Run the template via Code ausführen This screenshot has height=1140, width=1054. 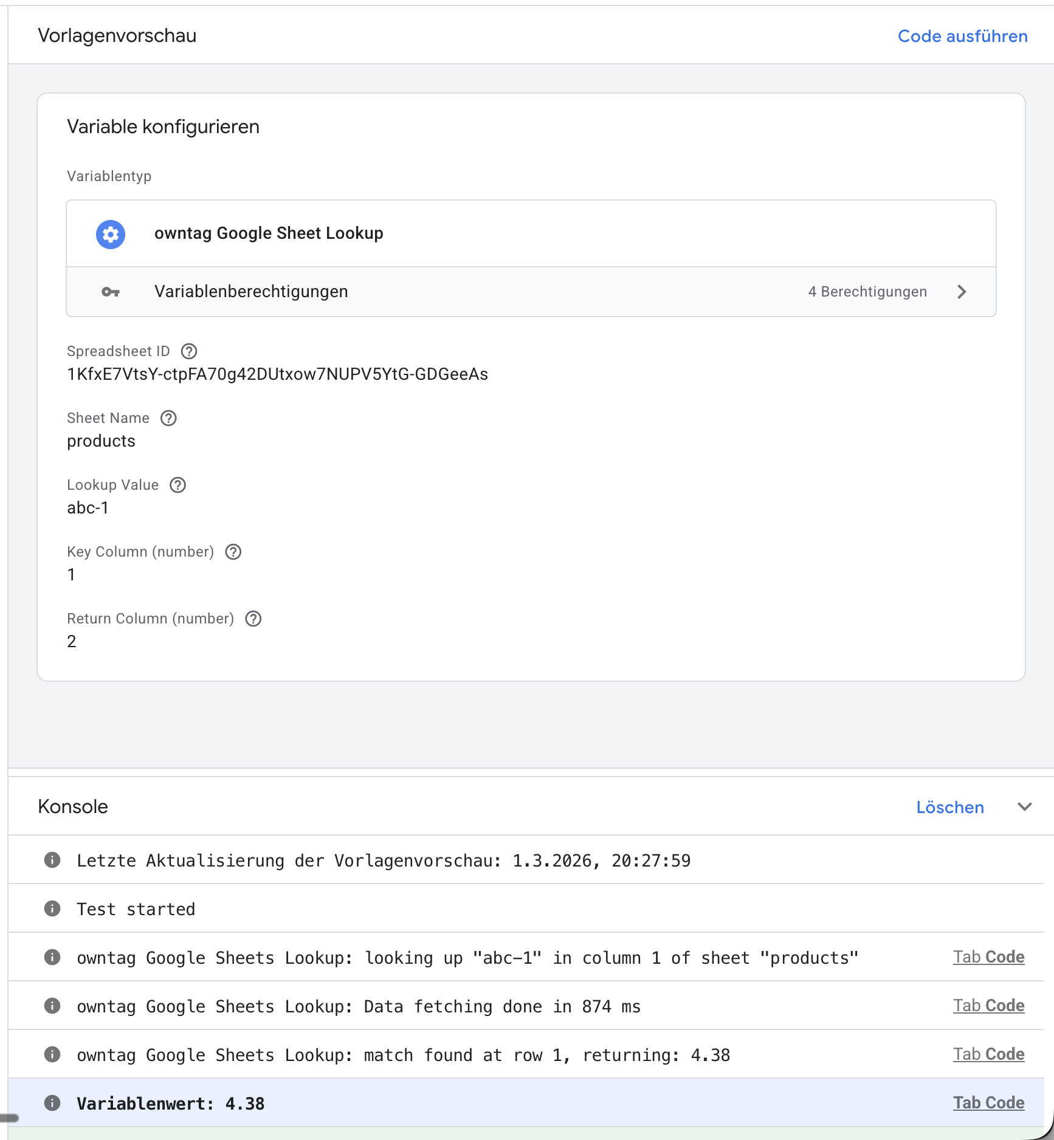[x=962, y=36]
